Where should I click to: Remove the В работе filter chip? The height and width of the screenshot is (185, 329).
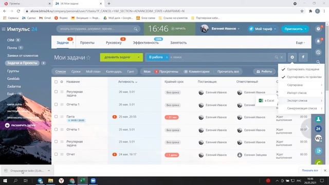(167, 57)
